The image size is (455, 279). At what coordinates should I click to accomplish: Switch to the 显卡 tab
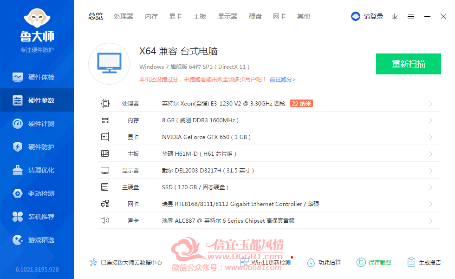(x=175, y=16)
